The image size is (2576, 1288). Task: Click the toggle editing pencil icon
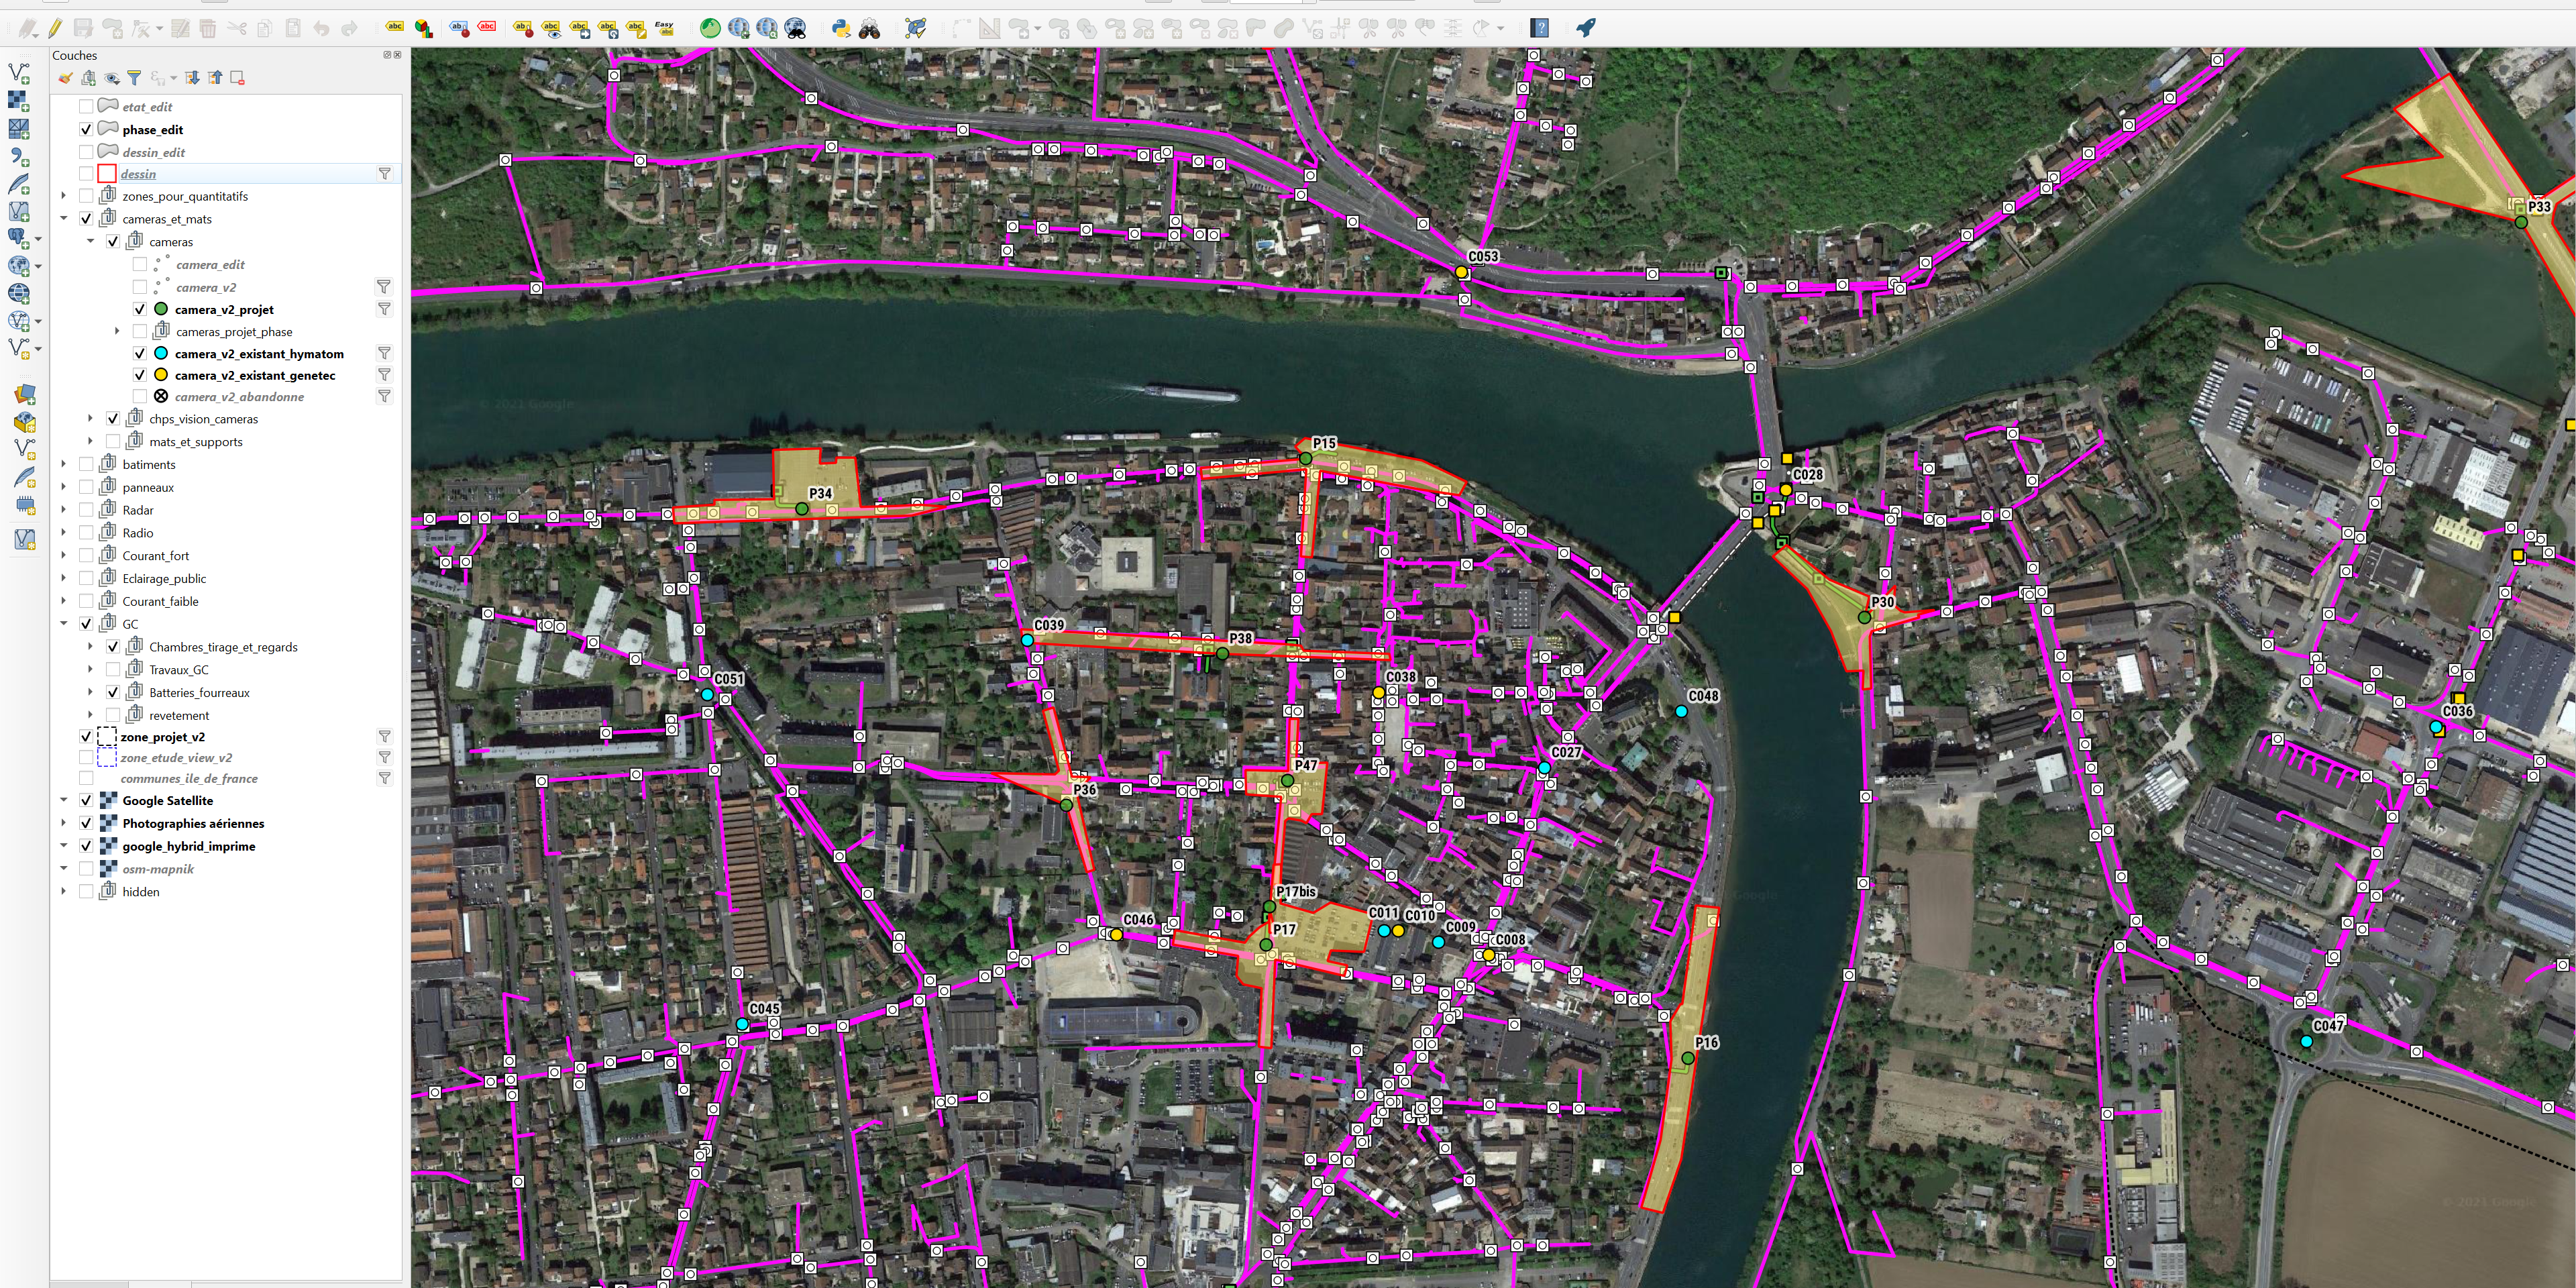(x=55, y=28)
